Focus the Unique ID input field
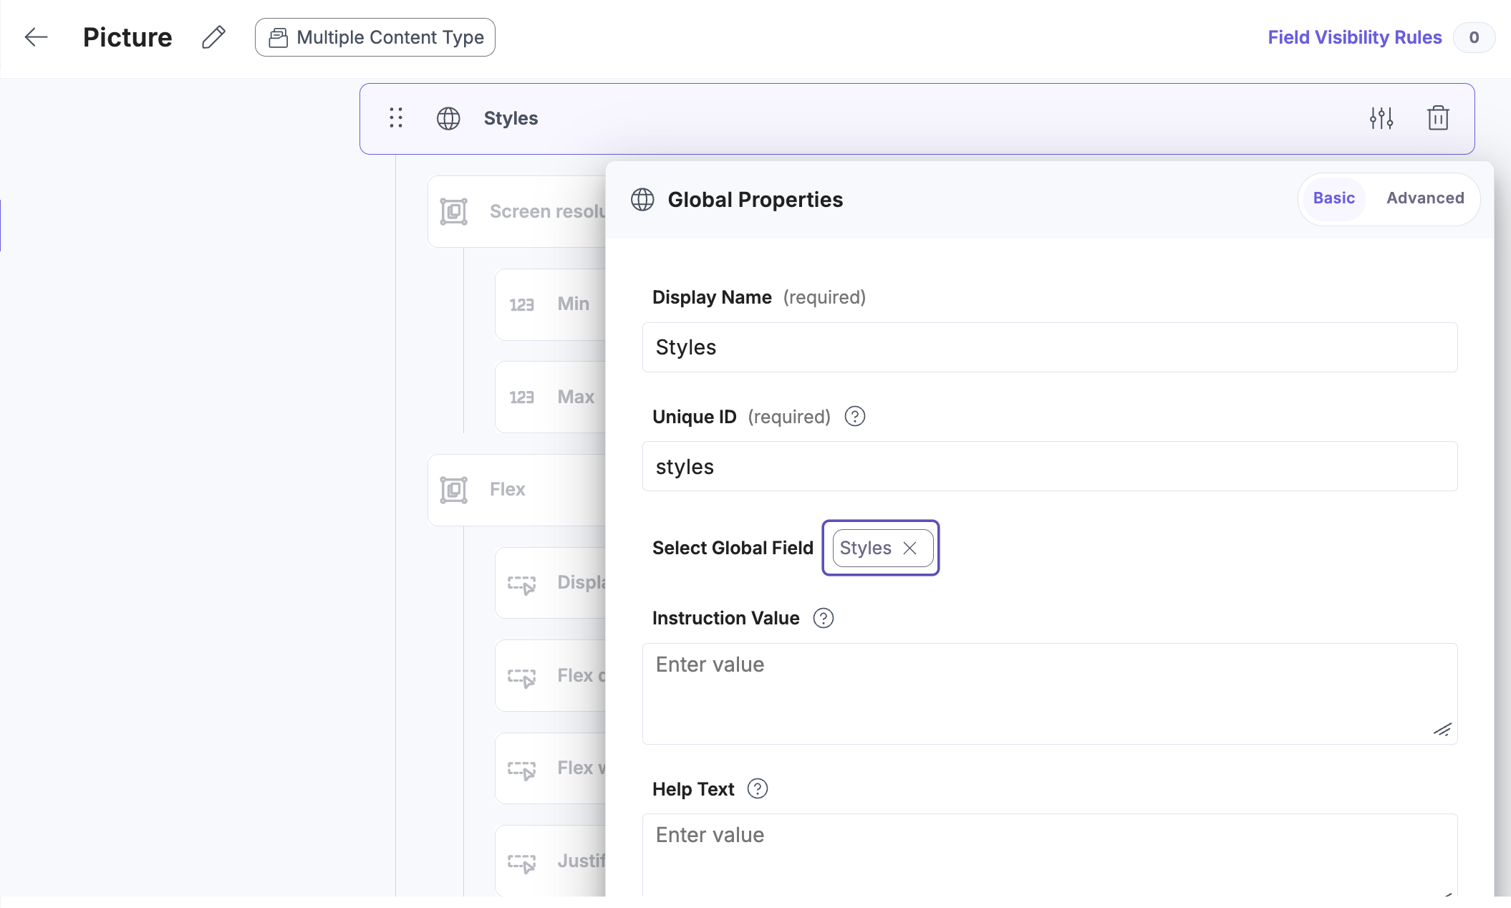 click(1049, 466)
